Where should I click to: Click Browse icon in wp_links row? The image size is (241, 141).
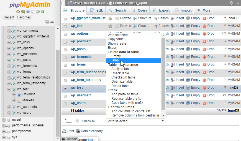[x=117, y=26]
